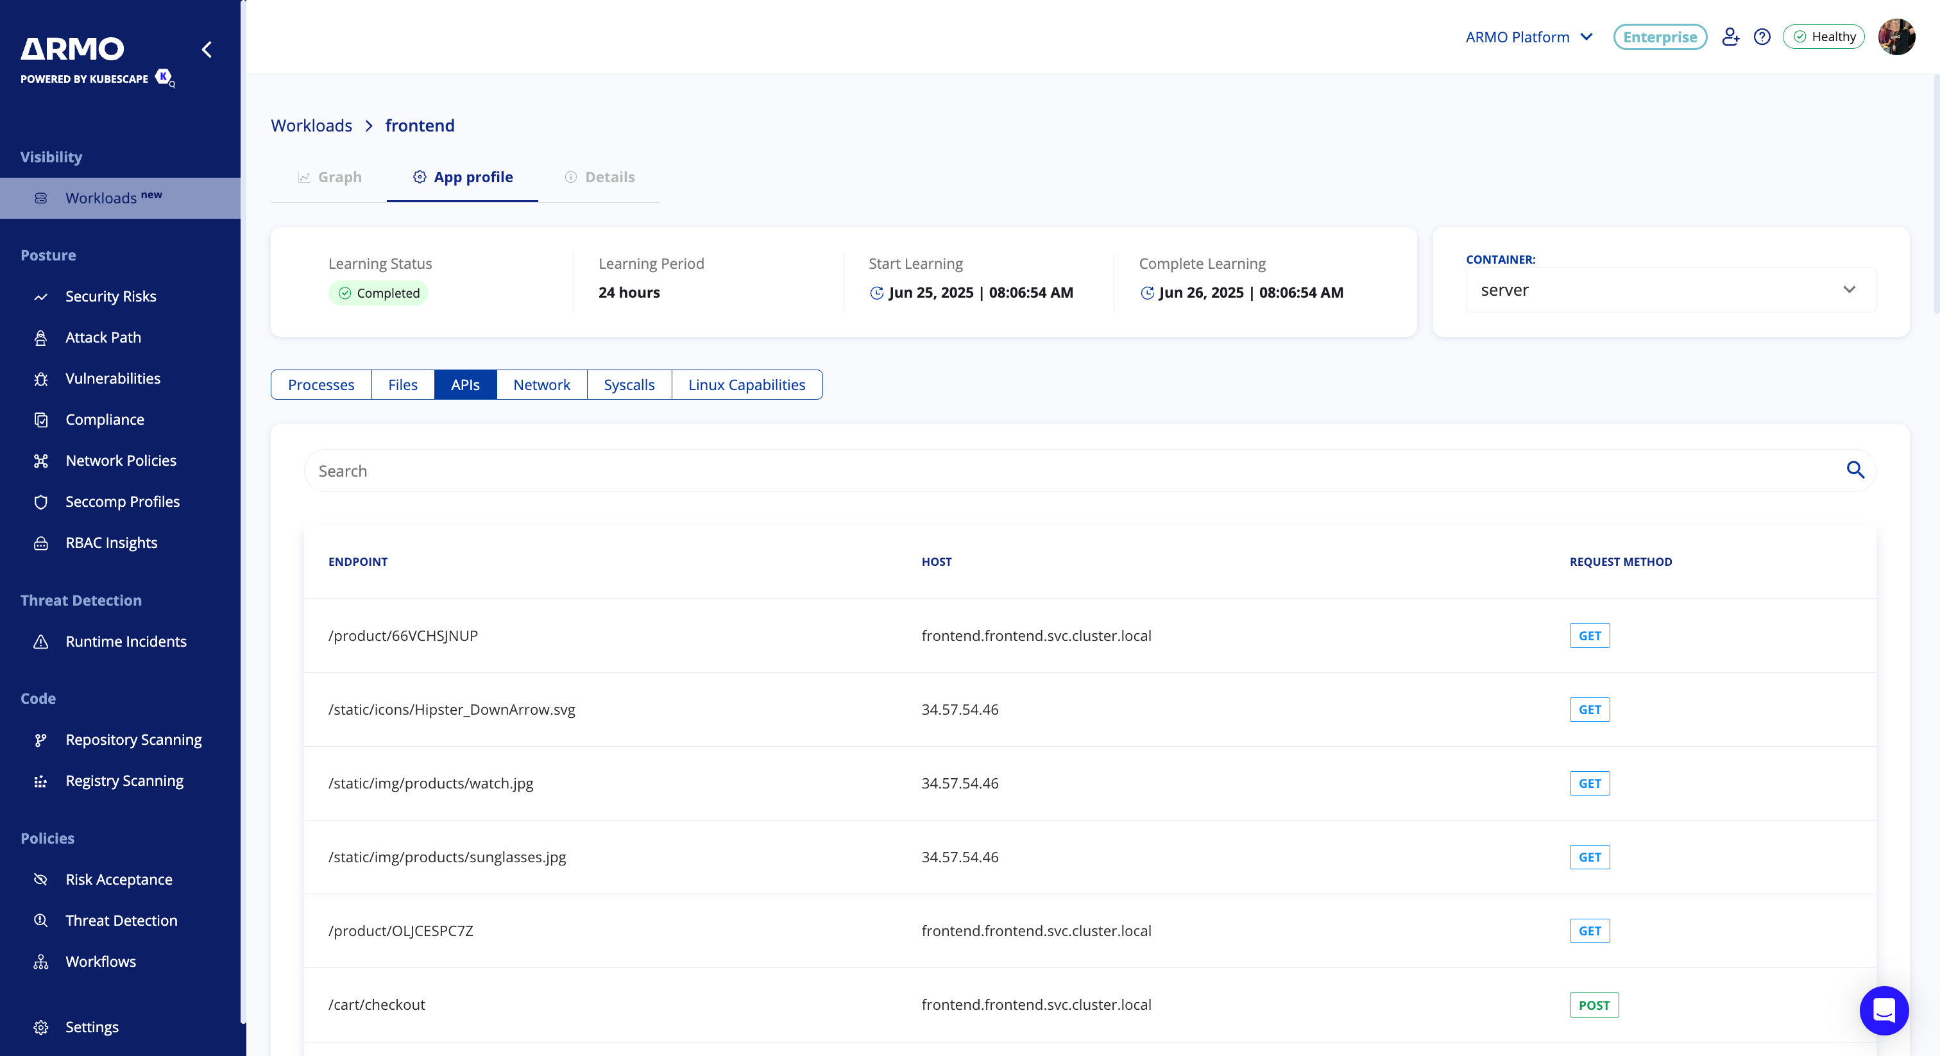This screenshot has height=1056, width=1940.
Task: Select the /cart/checkout endpoint
Action: 377,1005
